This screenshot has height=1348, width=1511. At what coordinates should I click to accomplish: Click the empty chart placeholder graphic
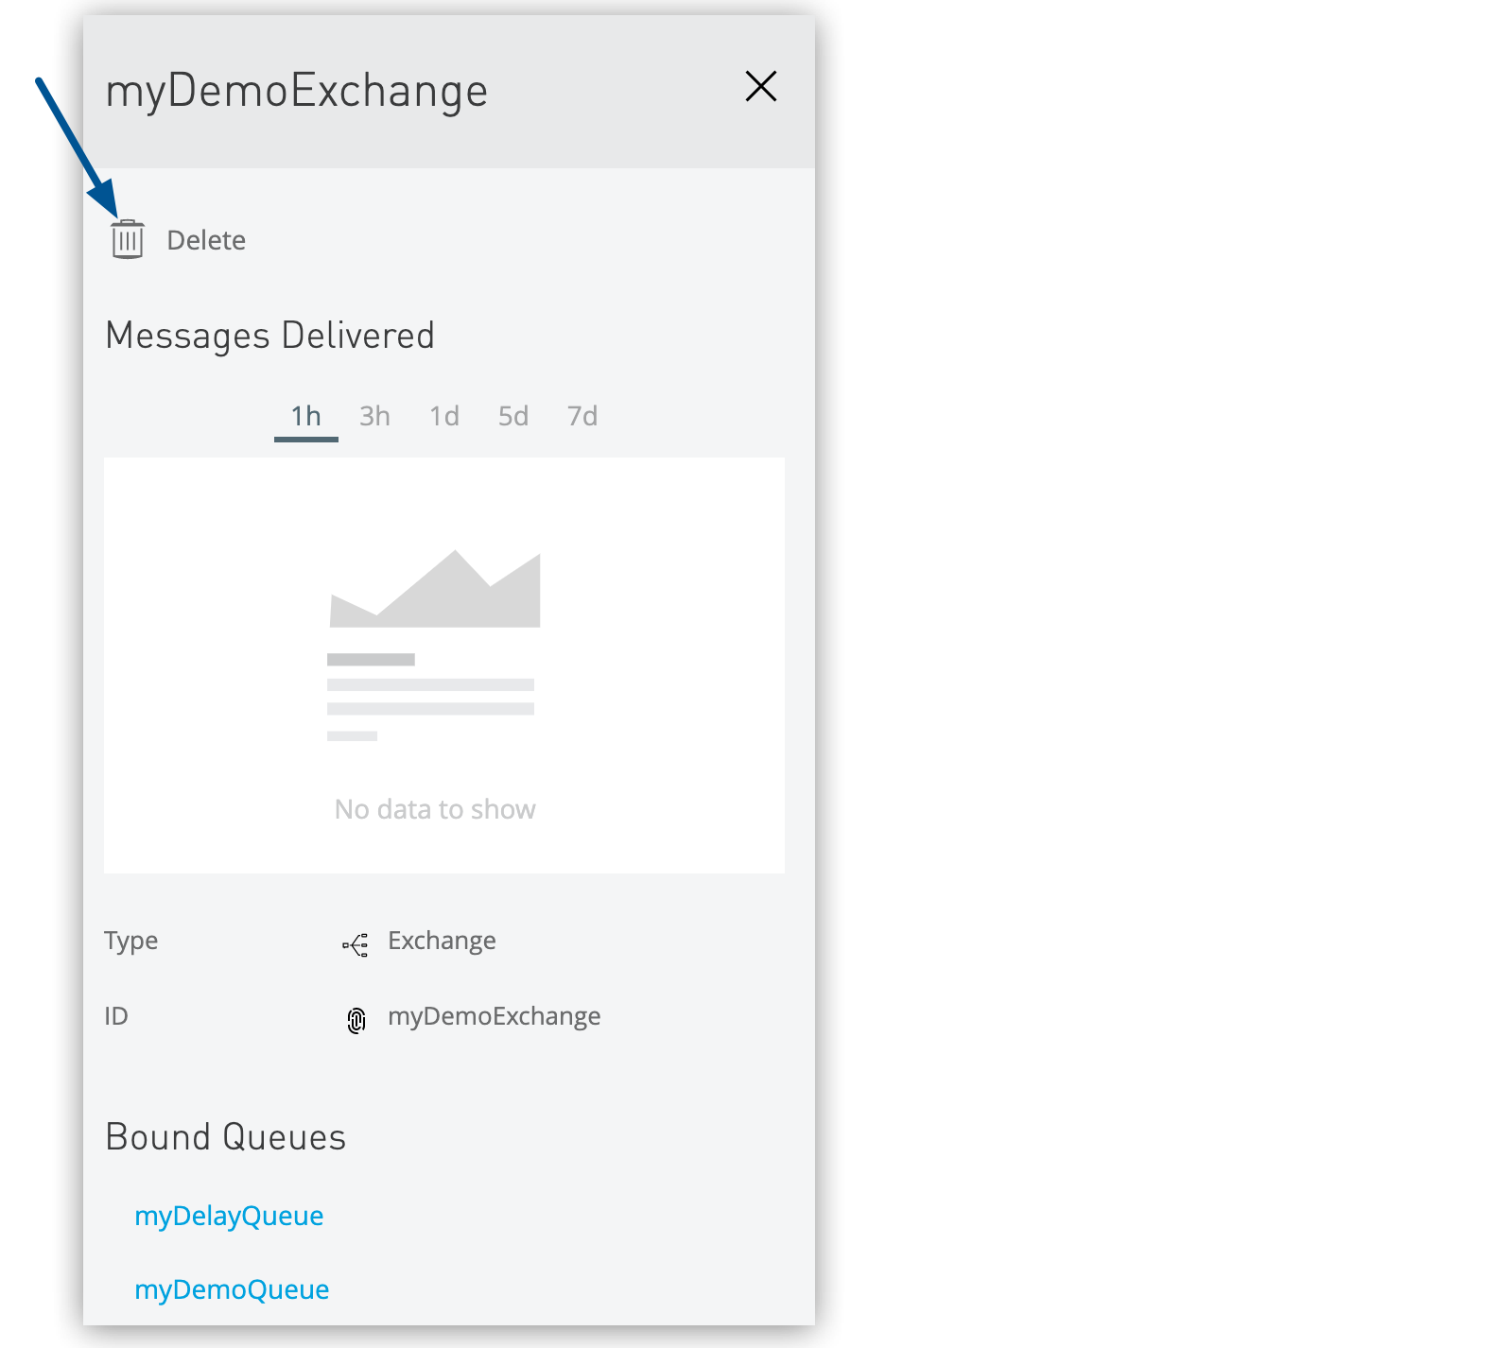point(434,644)
